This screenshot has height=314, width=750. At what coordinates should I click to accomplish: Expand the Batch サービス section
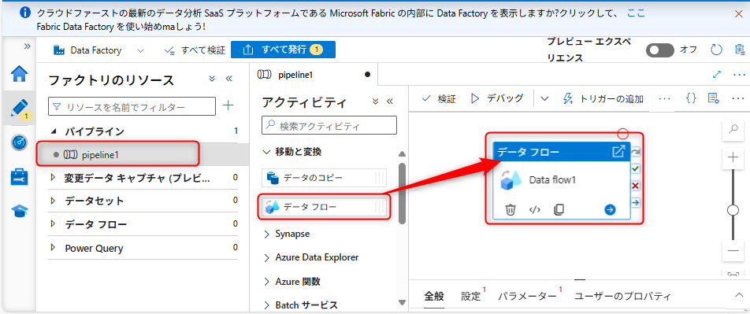(266, 305)
